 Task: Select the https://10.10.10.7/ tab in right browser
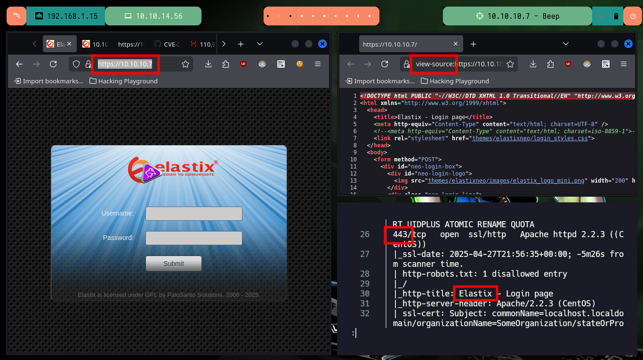click(410, 44)
